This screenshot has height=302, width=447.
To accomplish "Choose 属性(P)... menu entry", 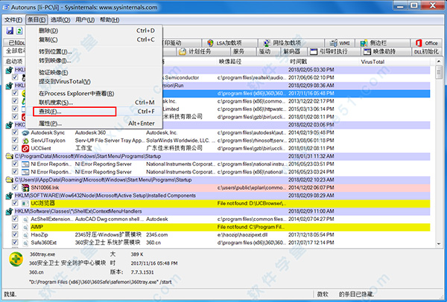I will coord(94,123).
